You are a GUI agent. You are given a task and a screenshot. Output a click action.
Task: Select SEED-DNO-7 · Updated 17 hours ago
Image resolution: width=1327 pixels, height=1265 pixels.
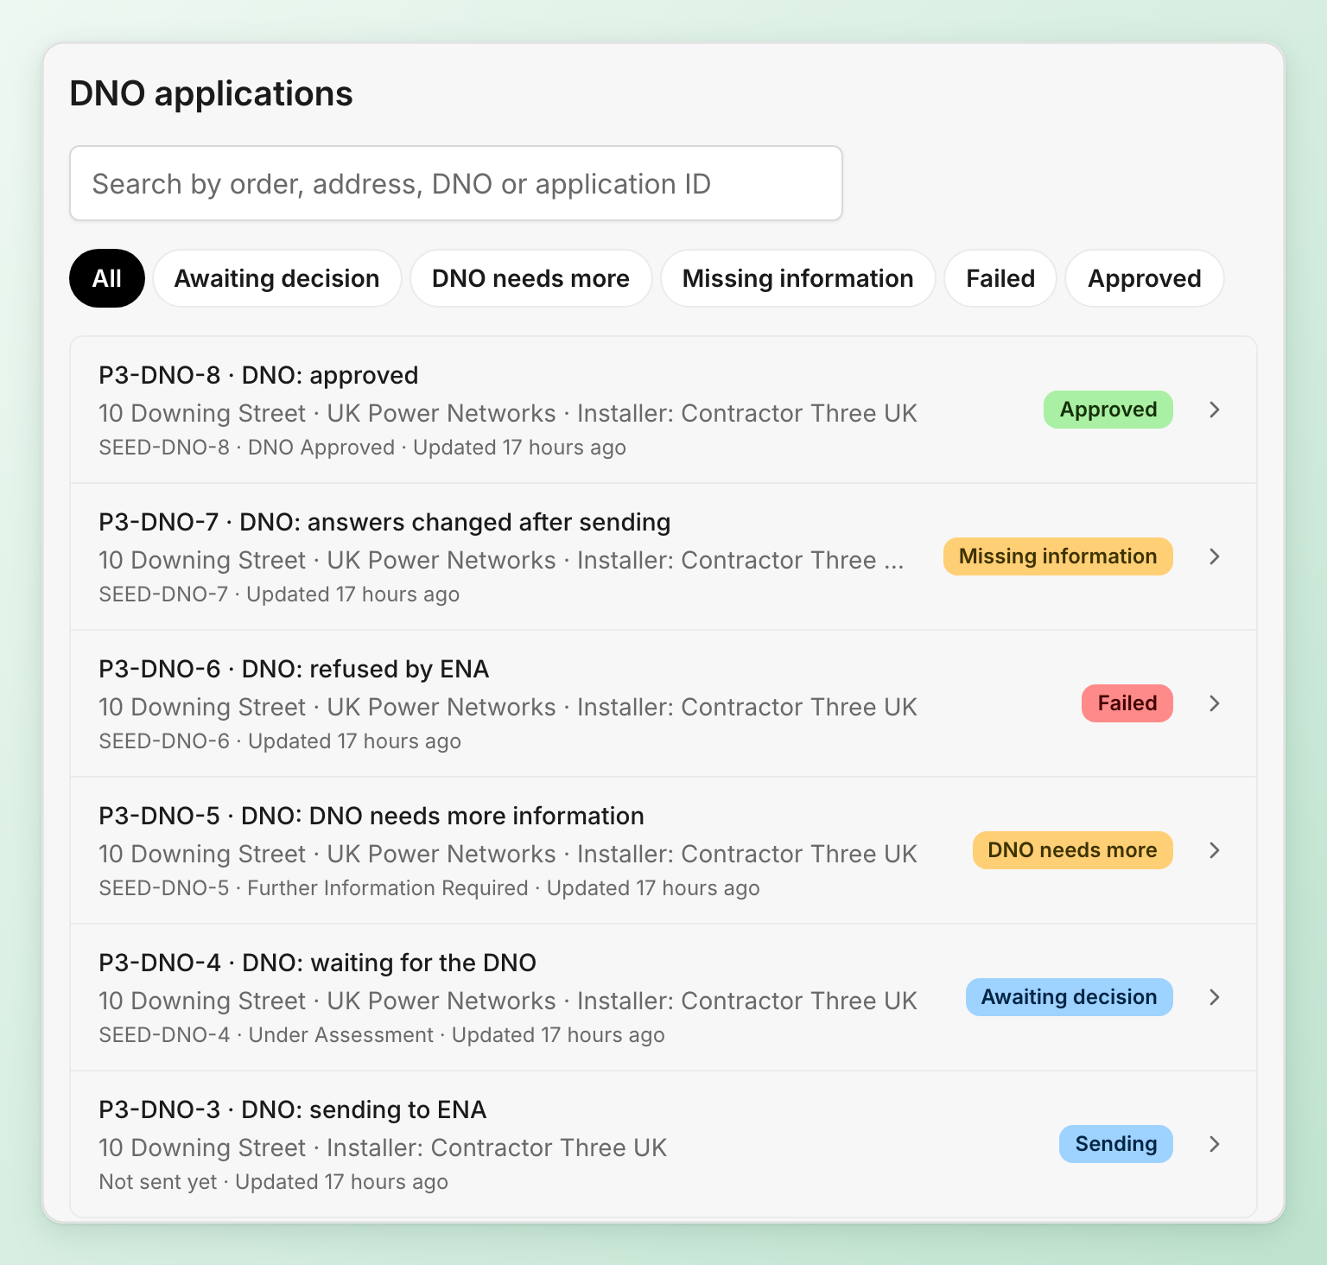[x=279, y=594]
